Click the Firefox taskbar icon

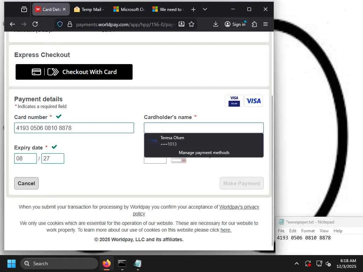point(107,263)
